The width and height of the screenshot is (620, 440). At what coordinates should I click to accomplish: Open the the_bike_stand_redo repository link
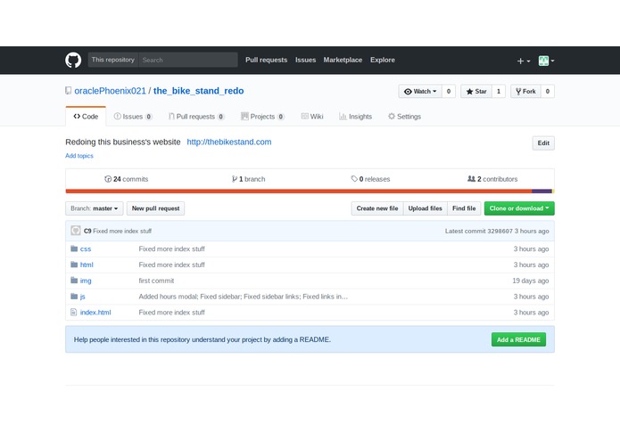coord(199,91)
